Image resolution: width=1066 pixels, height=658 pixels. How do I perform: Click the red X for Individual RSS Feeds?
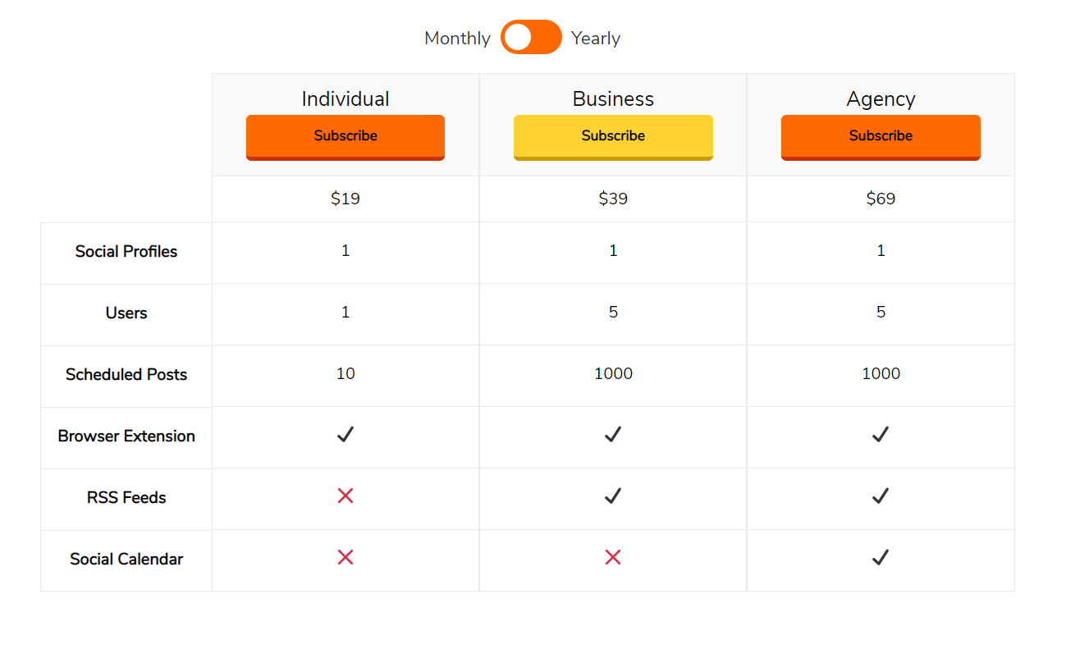point(345,496)
